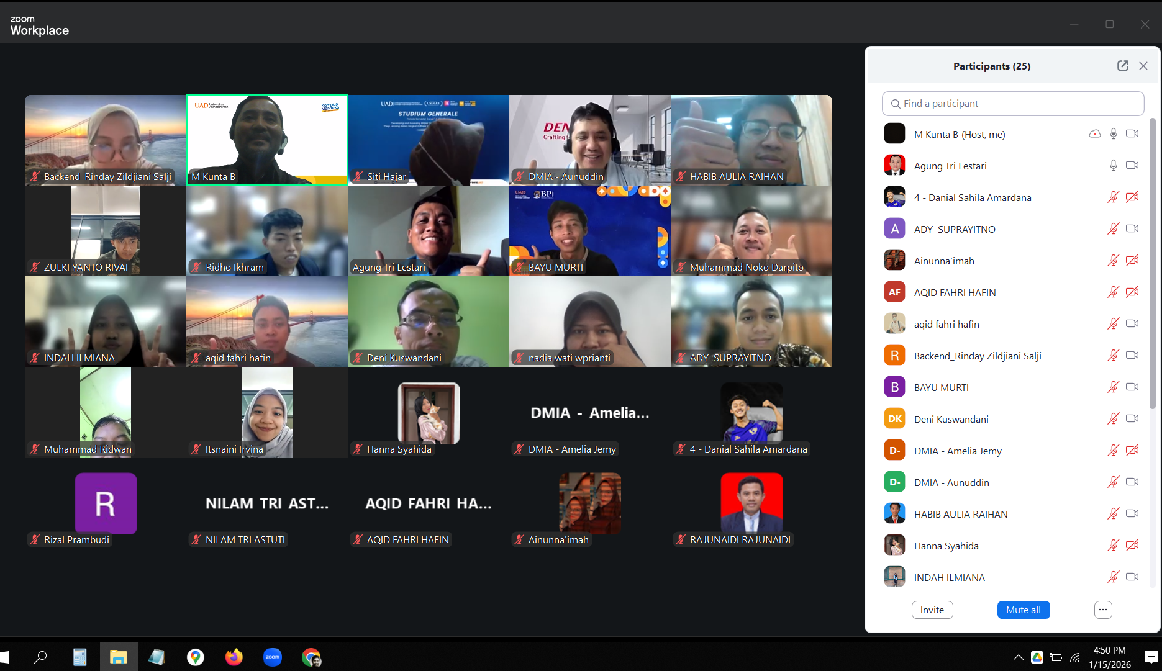Screen dimensions: 1162x671
Task: Mute Agung Tri Lestari's microphone in list
Action: click(x=1114, y=166)
